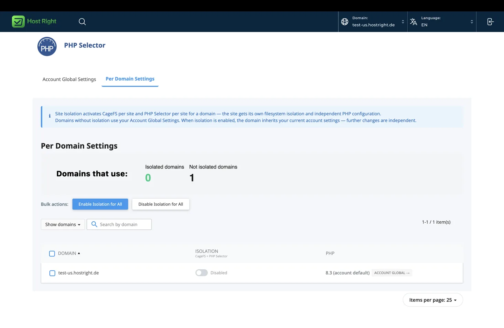Click the Not isolated domains count 1
Image resolution: width=504 pixels, height=328 pixels.
(x=192, y=178)
